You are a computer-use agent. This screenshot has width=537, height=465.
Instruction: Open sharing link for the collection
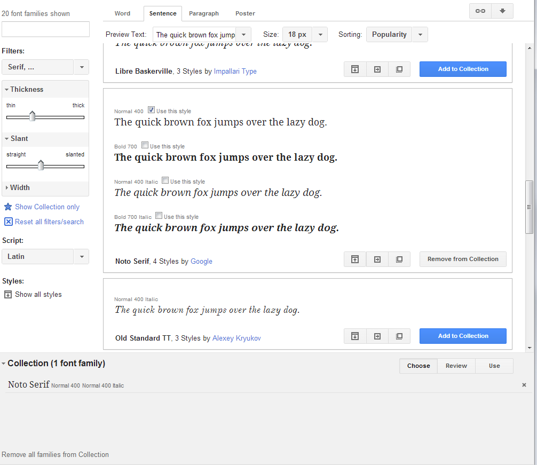click(480, 10)
